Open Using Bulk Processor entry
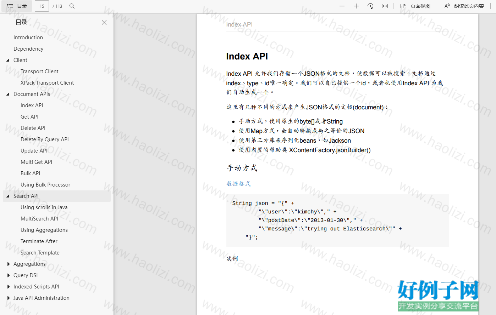This screenshot has width=496, height=315. tap(45, 185)
